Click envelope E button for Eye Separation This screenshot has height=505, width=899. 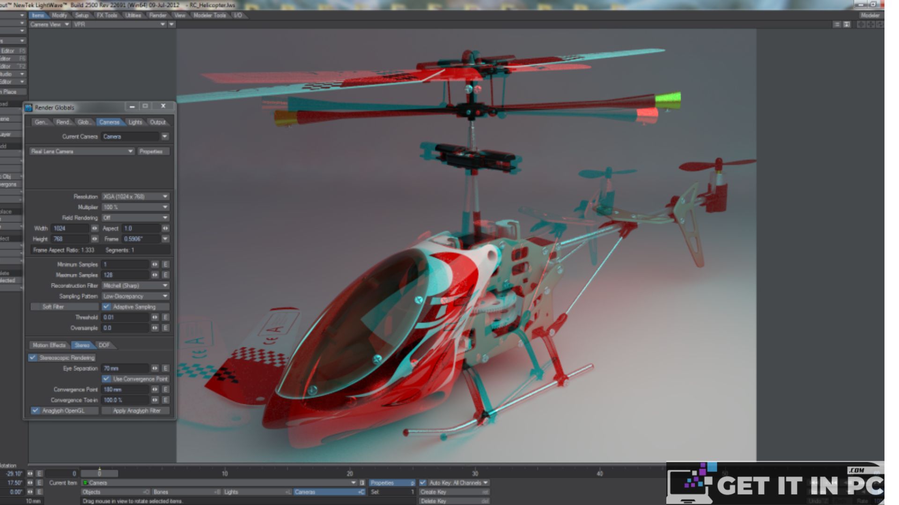[x=165, y=368]
